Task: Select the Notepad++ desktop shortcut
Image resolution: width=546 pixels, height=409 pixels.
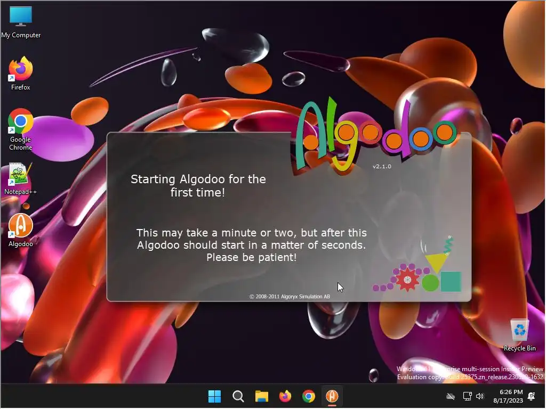Action: point(21,179)
